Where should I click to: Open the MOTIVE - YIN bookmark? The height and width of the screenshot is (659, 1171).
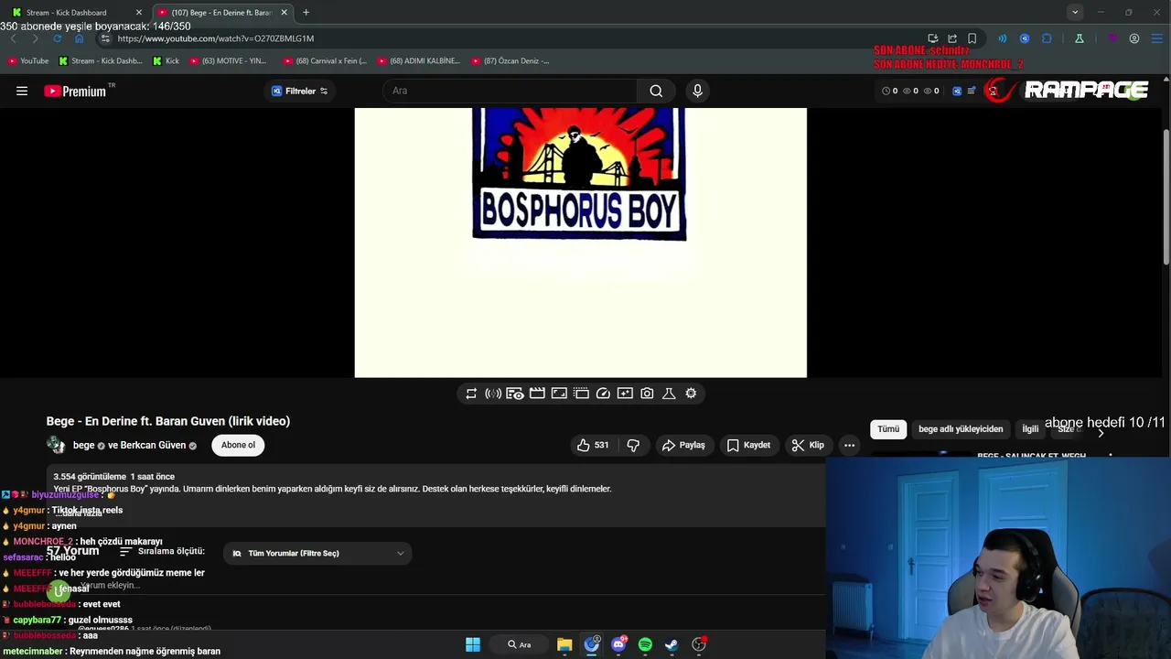point(228,60)
